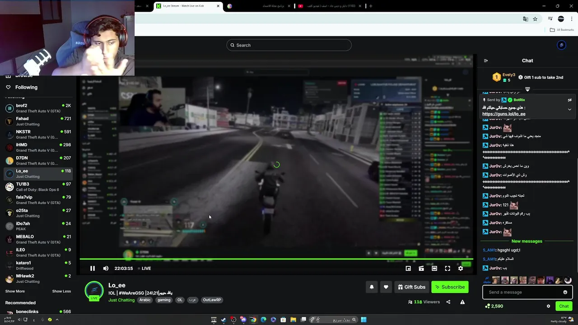
Task: Subscribe to Lo_ee channel
Action: 450,287
